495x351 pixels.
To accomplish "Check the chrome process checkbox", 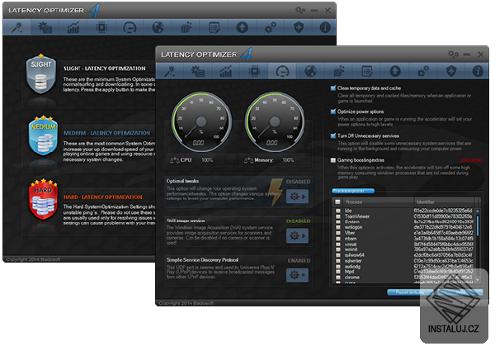I will [338, 277].
